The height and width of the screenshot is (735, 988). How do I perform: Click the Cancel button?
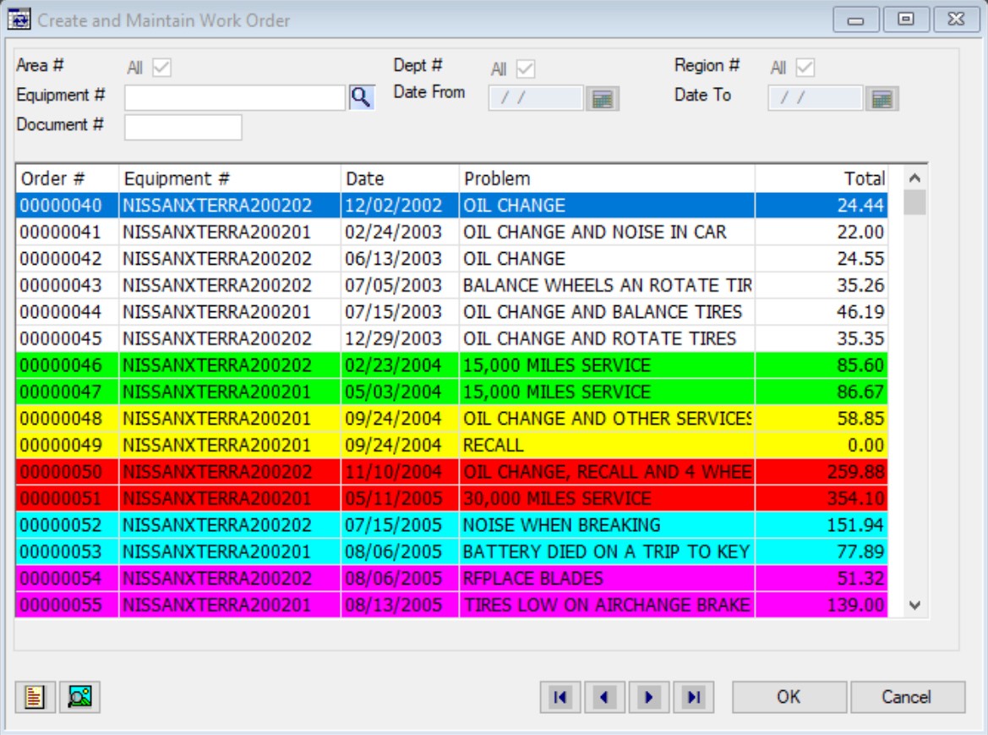click(908, 697)
